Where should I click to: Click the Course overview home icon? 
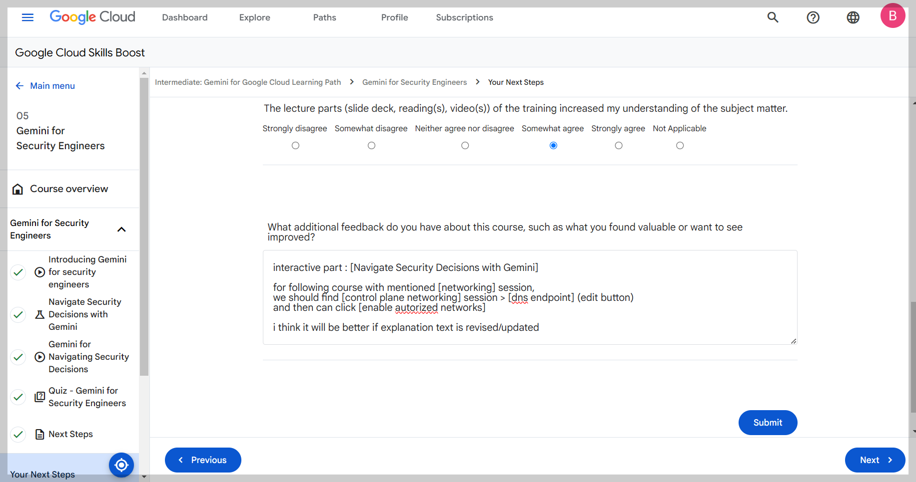click(x=17, y=189)
